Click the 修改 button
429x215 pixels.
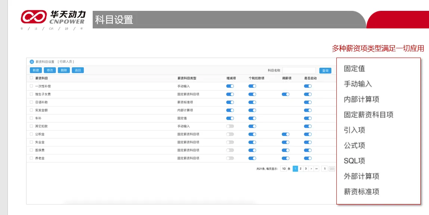pyautogui.click(x=50, y=70)
